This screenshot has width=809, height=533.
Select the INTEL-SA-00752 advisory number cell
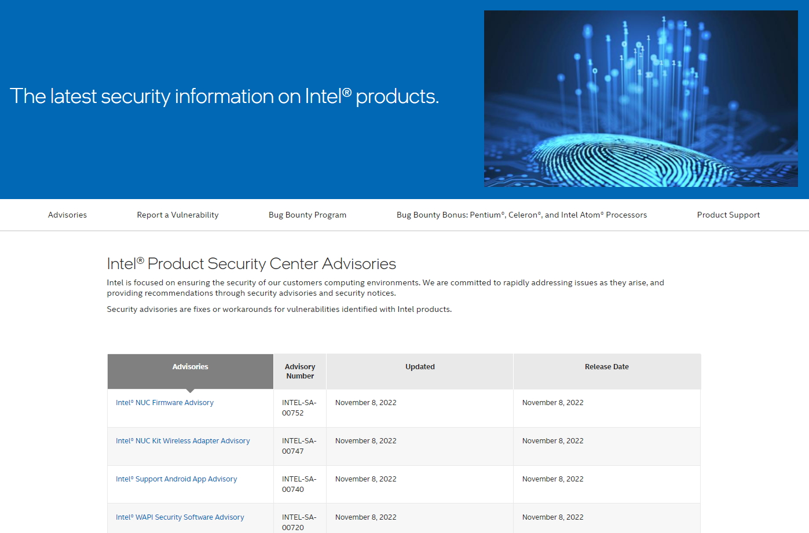tap(299, 407)
